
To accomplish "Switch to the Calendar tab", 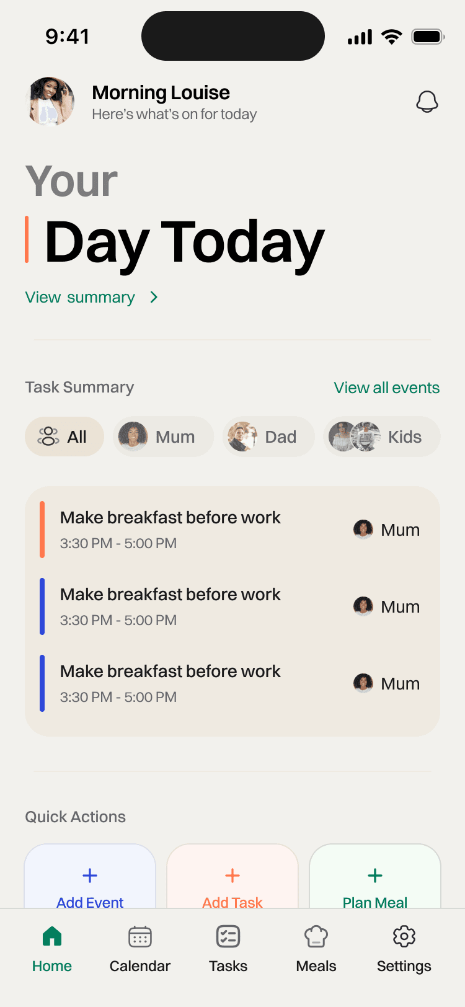I will 139,949.
